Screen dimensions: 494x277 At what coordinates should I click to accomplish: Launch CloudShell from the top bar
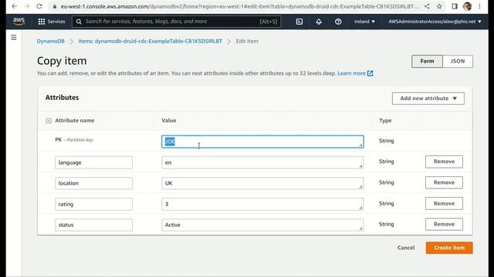tap(299, 22)
